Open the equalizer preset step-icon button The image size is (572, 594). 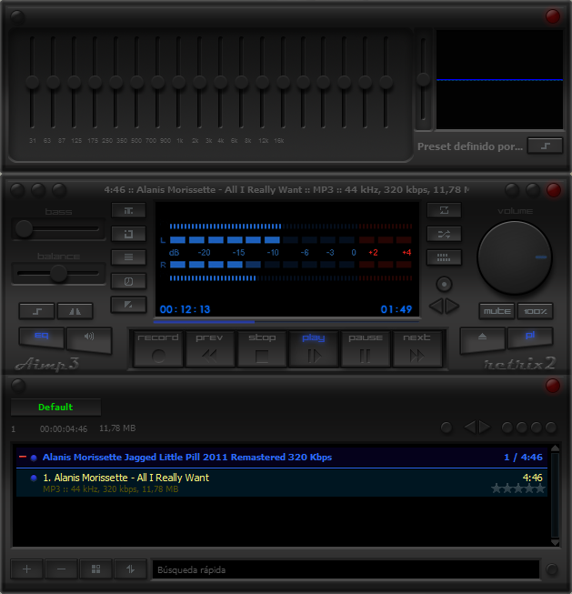tap(545, 146)
